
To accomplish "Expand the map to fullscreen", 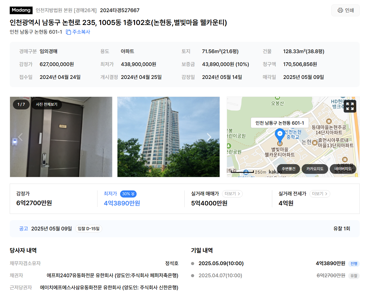I will [350, 106].
